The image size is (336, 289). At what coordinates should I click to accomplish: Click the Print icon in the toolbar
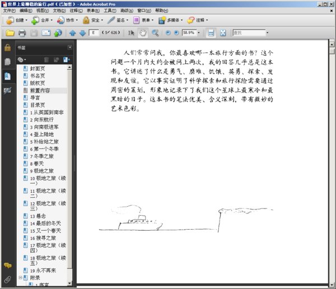coord(22,33)
